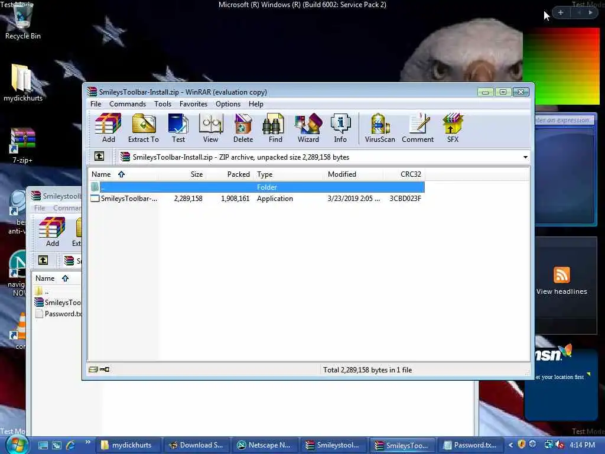Click up-level icon in background WinRAR window
Screen dimensions: 605x454
tap(43, 260)
